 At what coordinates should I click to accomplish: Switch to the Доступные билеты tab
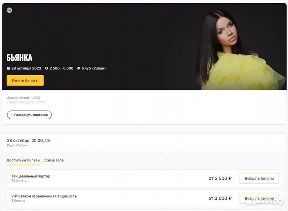(x=23, y=160)
